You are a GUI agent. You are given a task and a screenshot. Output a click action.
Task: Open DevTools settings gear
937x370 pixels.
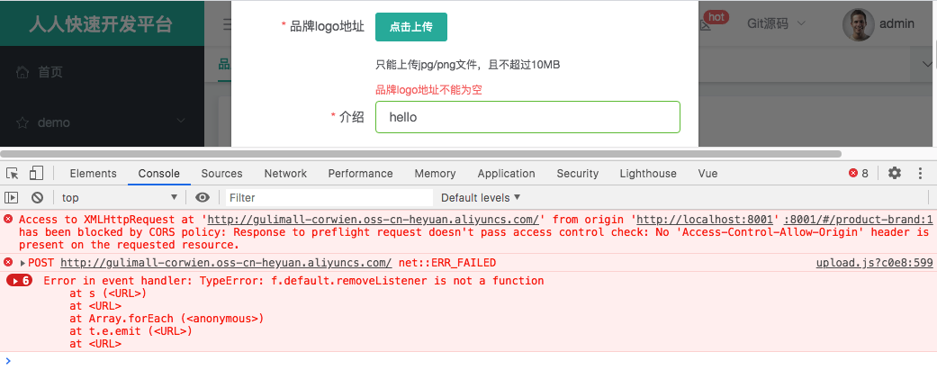[894, 174]
